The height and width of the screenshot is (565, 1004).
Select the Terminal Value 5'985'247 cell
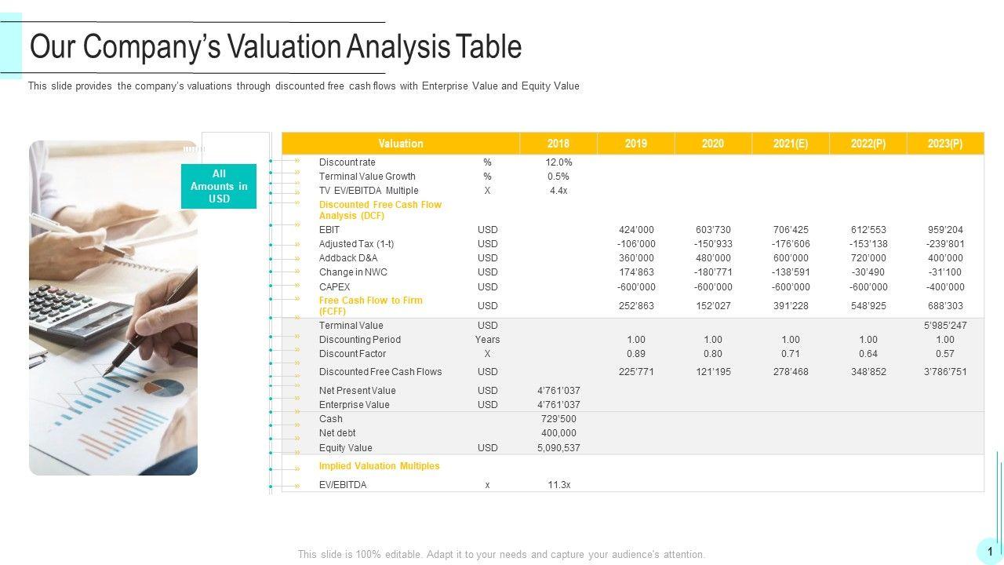tap(945, 326)
